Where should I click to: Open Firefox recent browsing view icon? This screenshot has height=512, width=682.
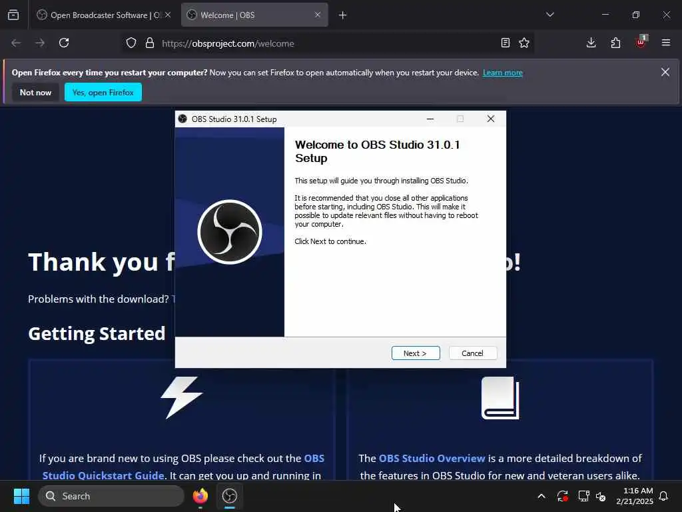(x=13, y=15)
